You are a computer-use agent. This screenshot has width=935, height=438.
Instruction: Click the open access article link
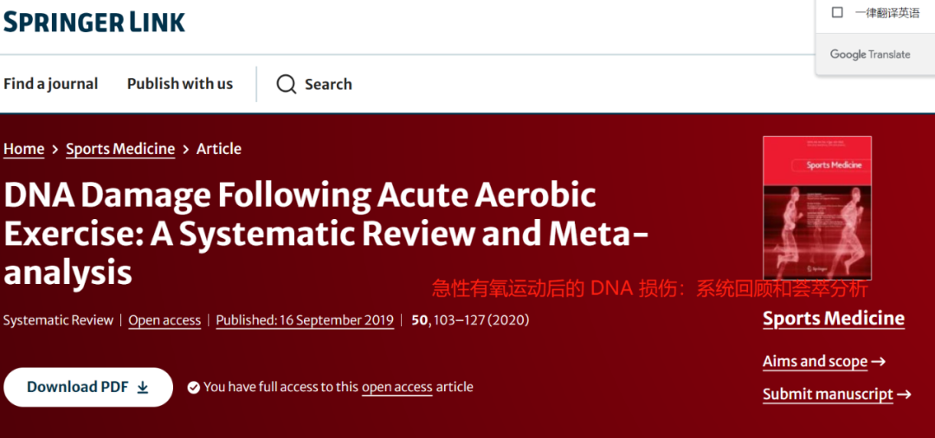pyautogui.click(x=397, y=387)
